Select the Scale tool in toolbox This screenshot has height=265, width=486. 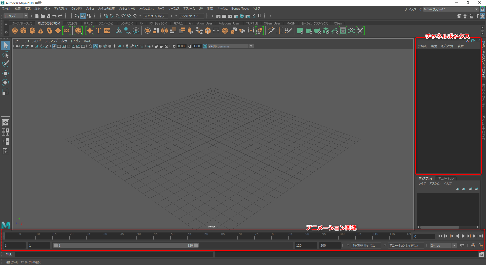(x=6, y=92)
